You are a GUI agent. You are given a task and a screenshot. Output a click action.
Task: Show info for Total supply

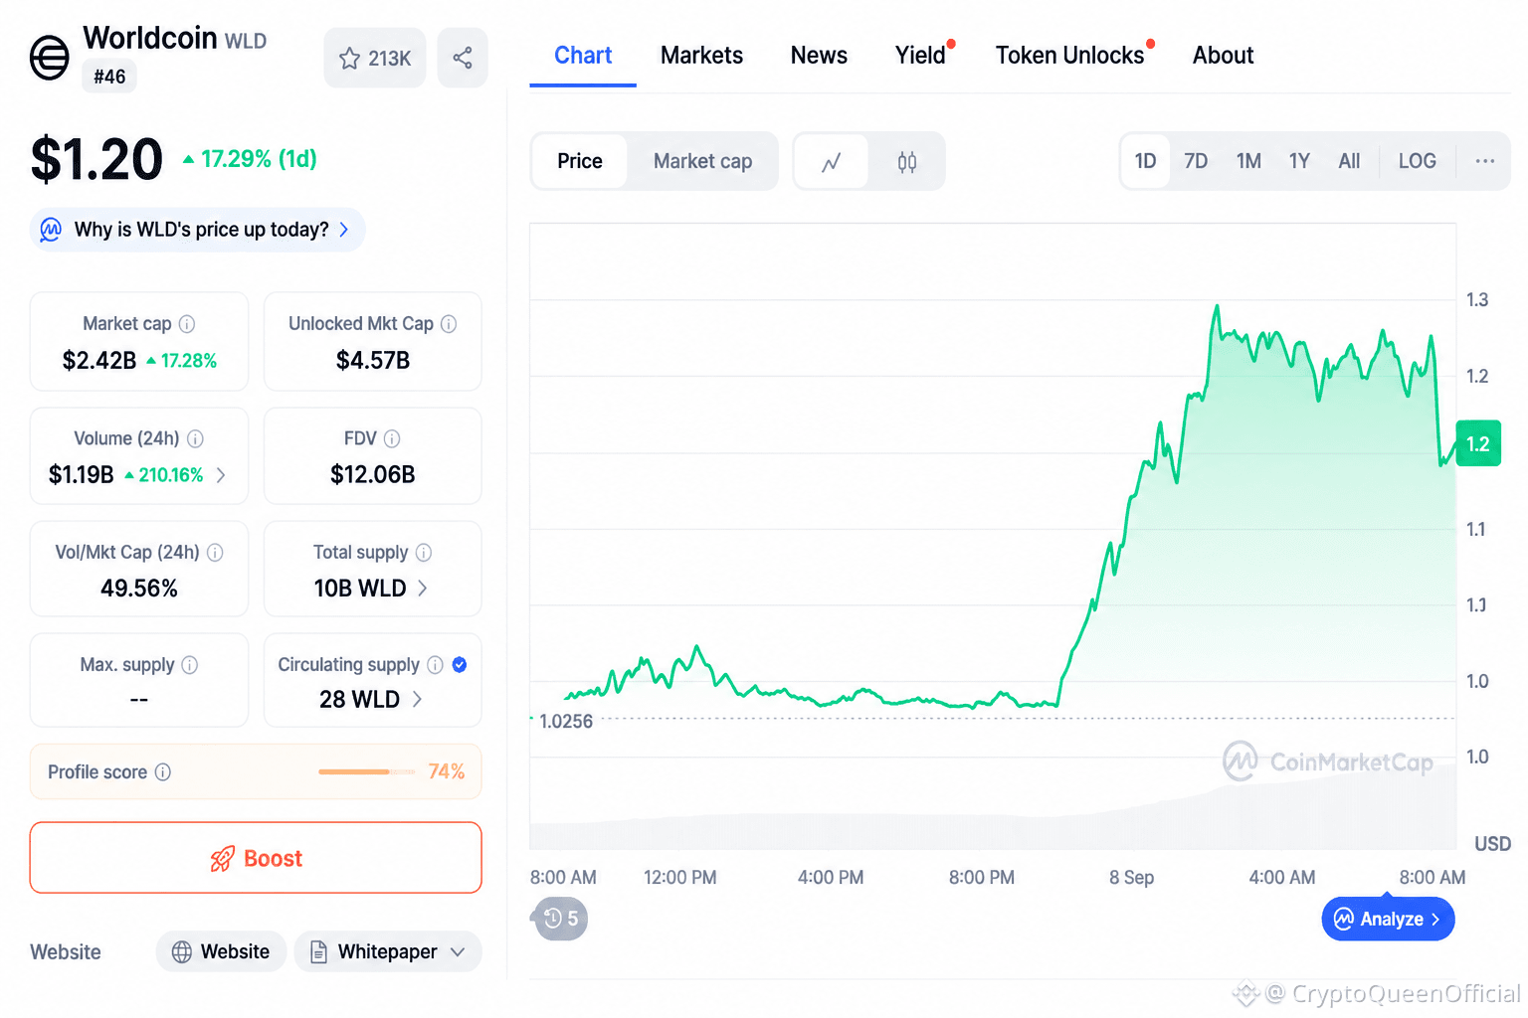(x=424, y=553)
